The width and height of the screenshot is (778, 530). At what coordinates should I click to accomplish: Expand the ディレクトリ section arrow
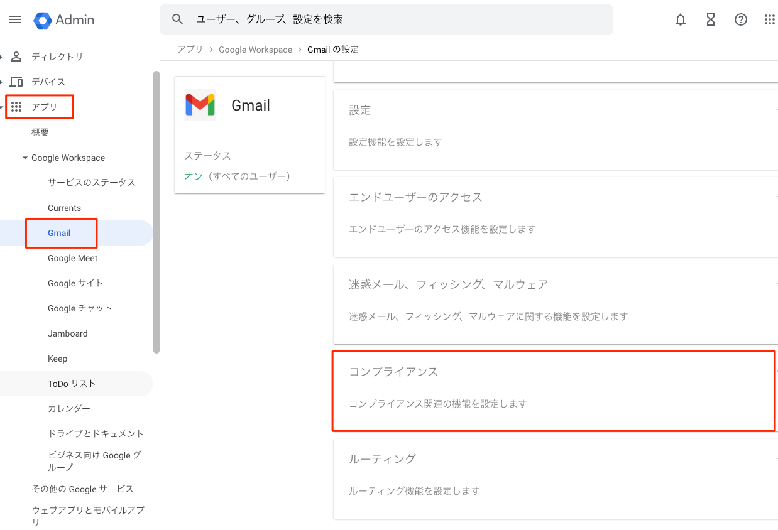tap(1, 57)
